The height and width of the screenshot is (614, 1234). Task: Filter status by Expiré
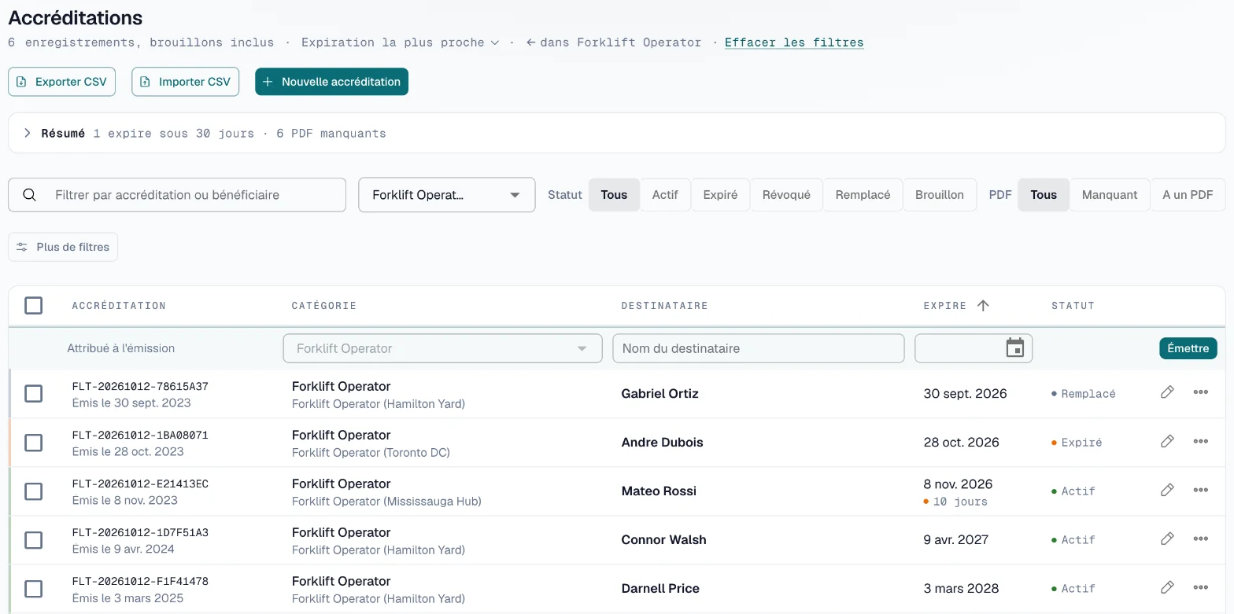pyautogui.click(x=720, y=195)
